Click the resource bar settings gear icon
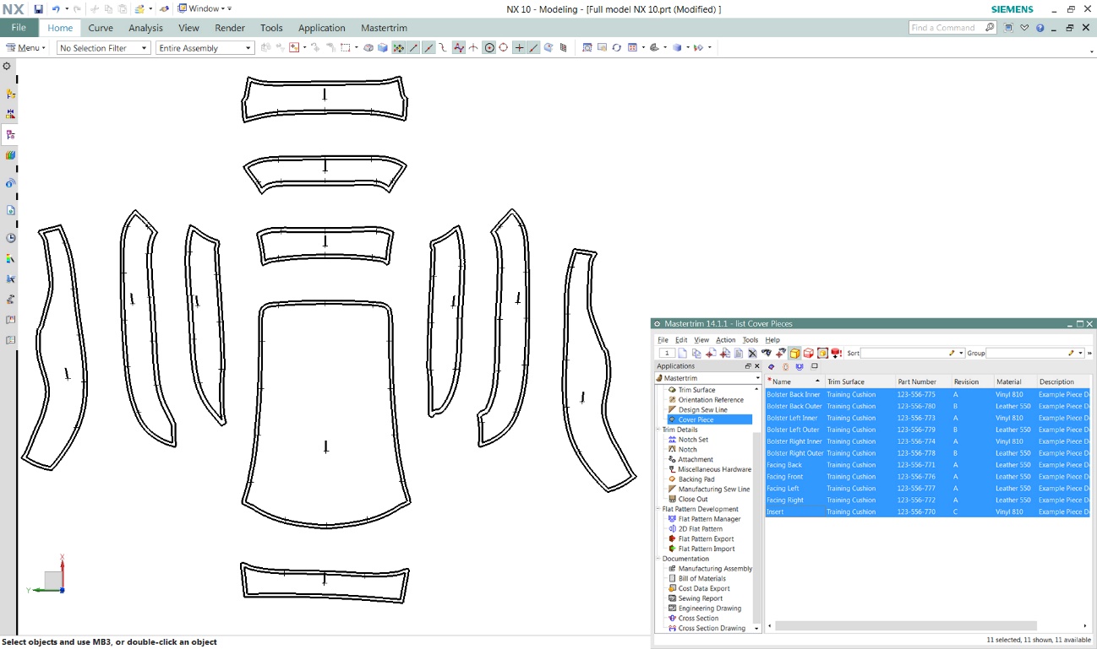This screenshot has width=1097, height=649. (7, 66)
